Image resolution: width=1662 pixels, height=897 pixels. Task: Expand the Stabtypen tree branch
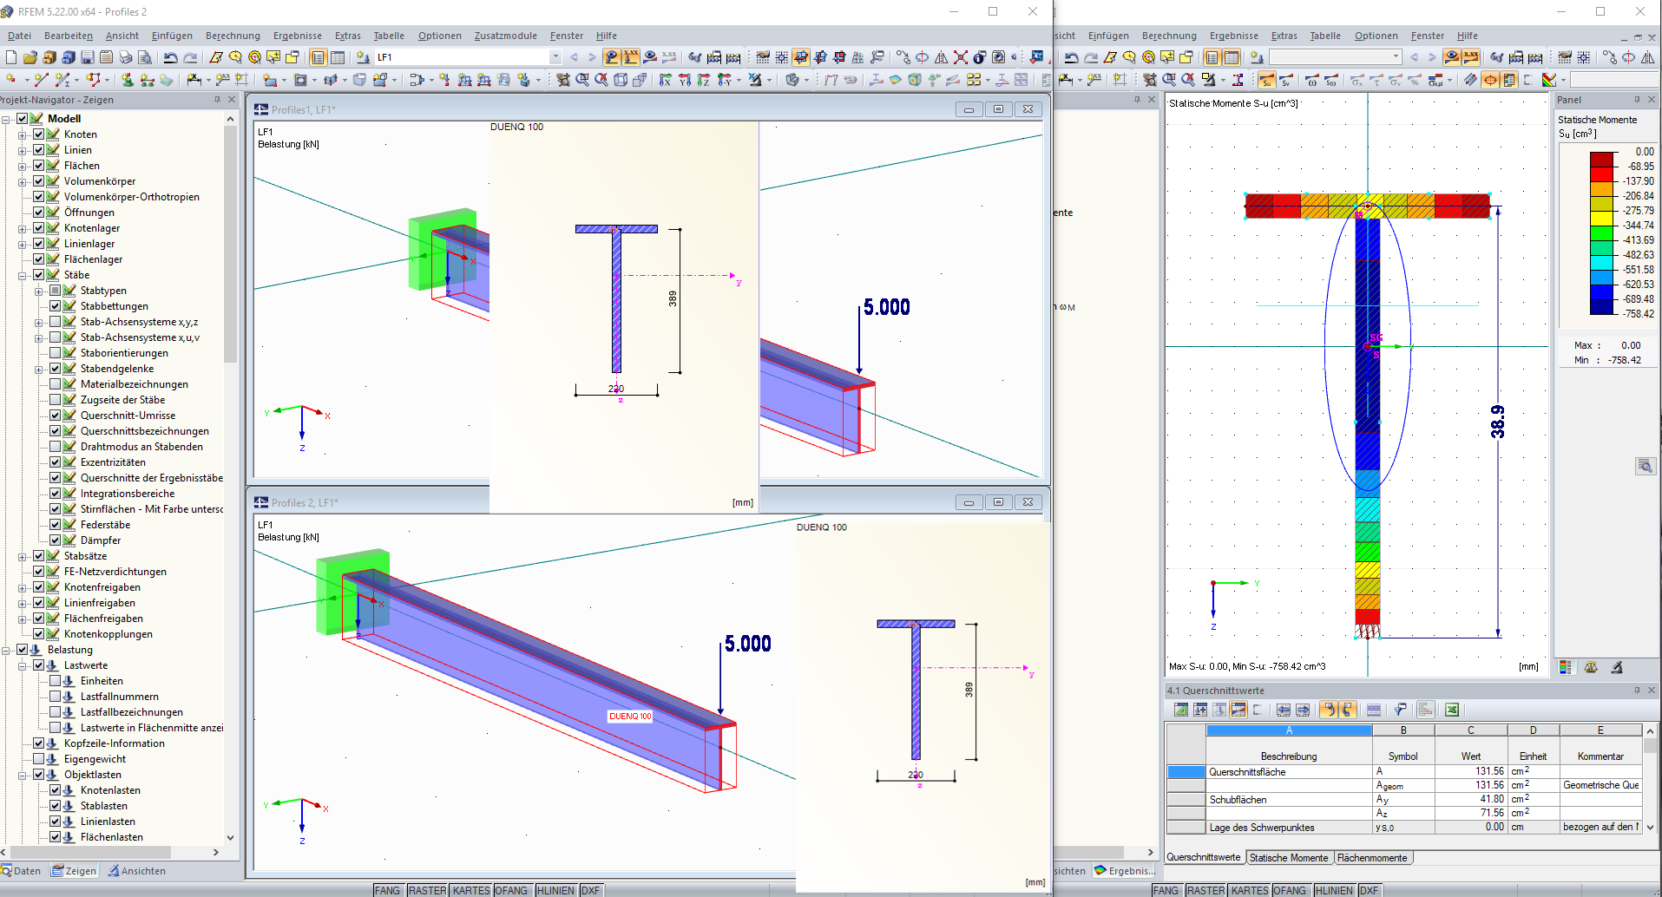[x=38, y=291]
